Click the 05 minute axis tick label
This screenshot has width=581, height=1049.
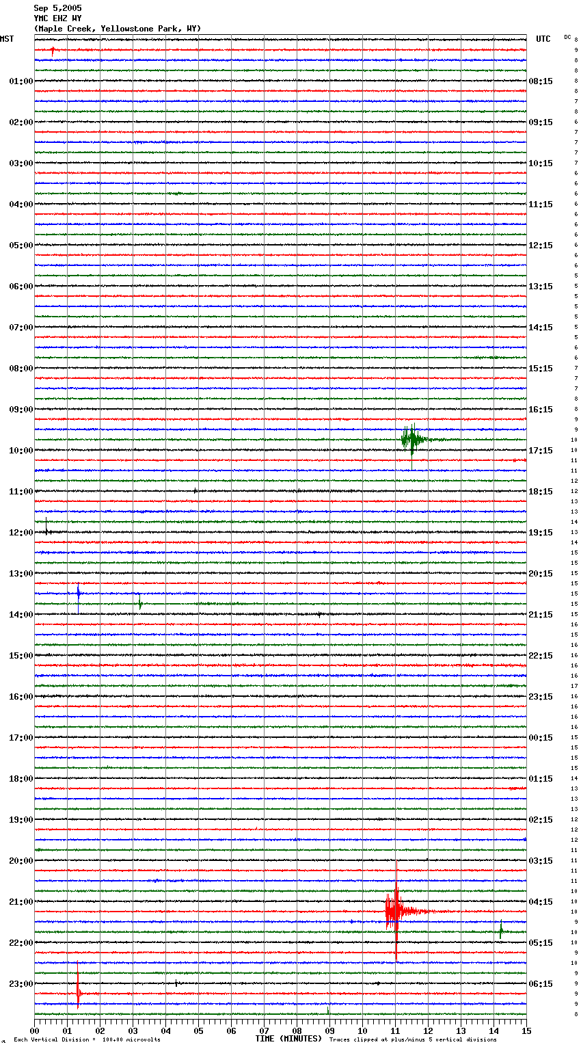tap(198, 1031)
